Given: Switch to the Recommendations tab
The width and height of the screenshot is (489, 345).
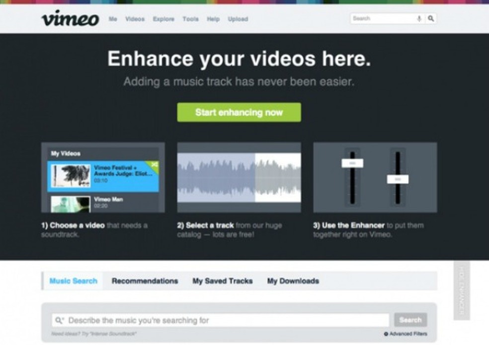Looking at the screenshot, I should pos(145,281).
